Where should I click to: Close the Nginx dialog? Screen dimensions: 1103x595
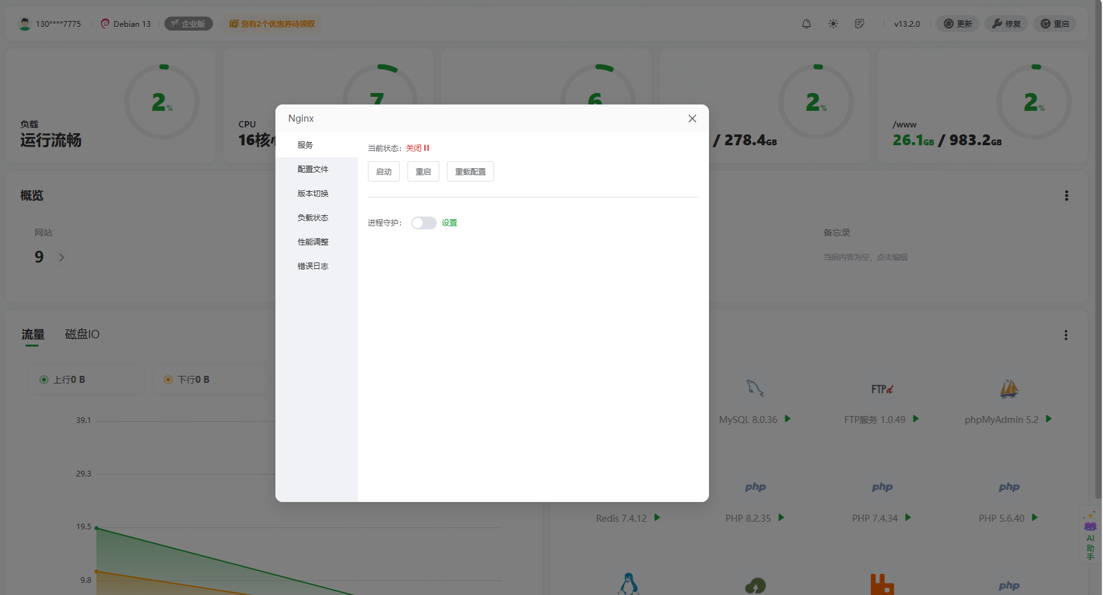[692, 118]
